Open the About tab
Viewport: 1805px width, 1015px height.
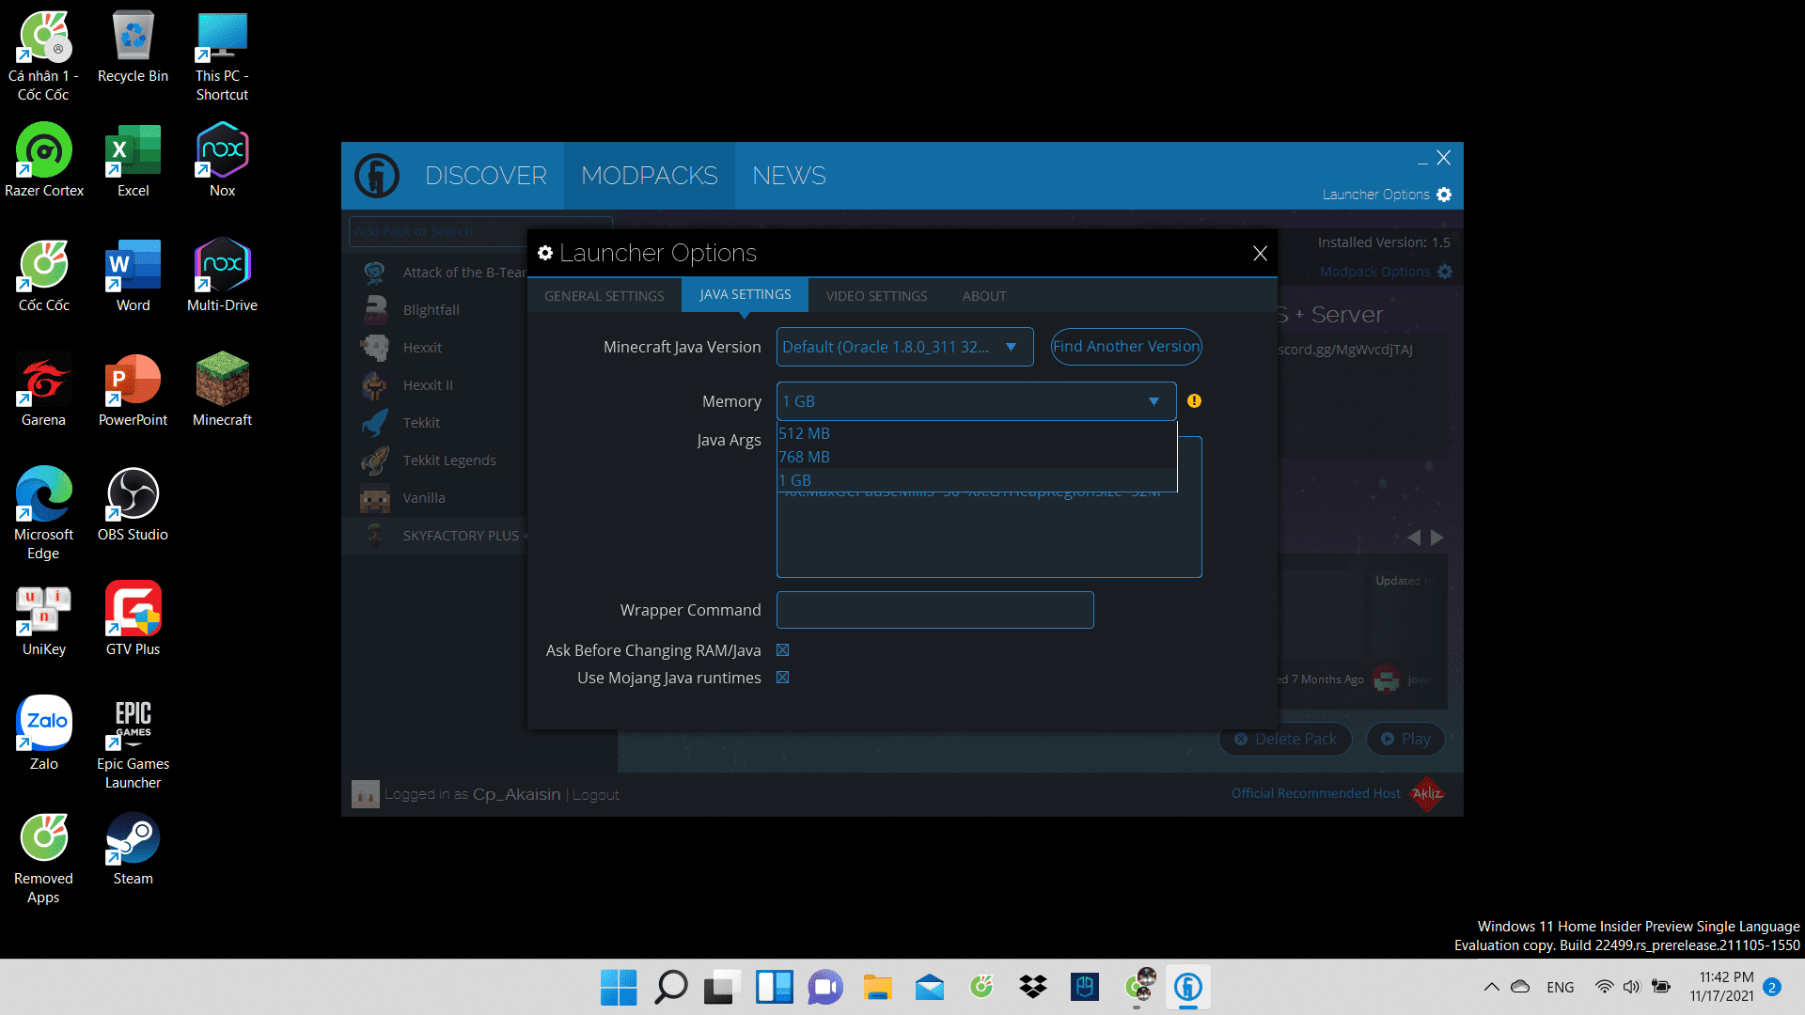coord(983,296)
